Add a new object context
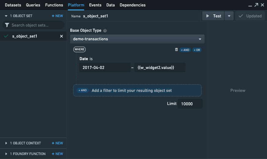Viewport: 267px width, 159px height. pos(57,143)
